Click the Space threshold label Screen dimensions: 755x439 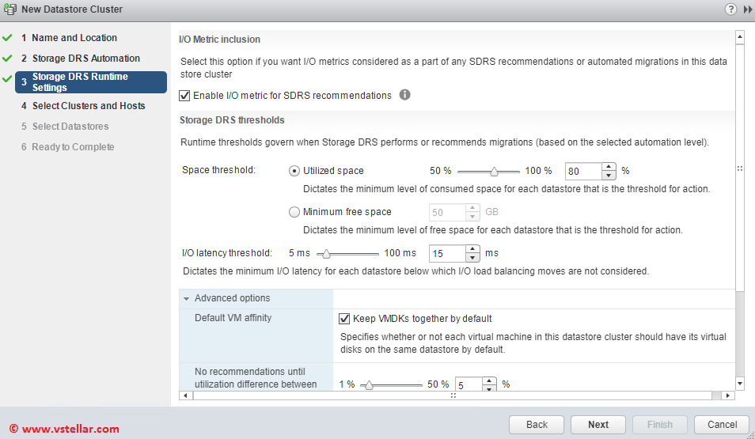pyautogui.click(x=218, y=170)
